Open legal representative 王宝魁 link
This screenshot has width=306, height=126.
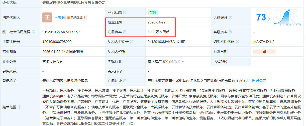(x=60, y=17)
